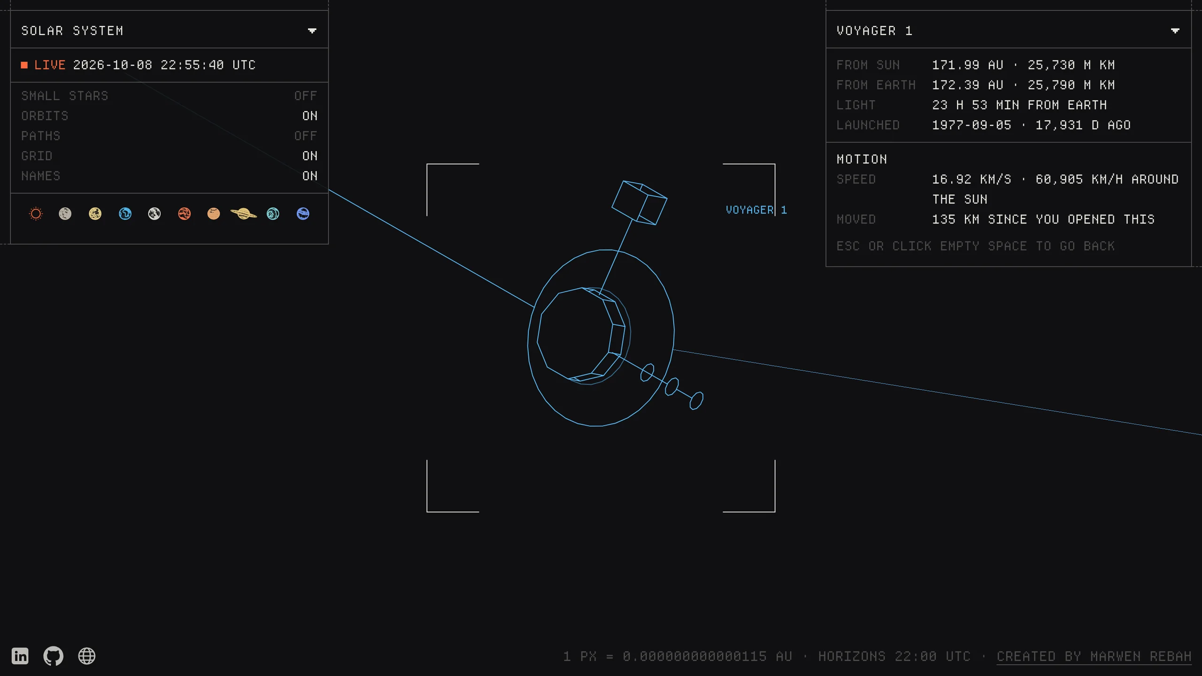
Task: Select the blue Neptune icon
Action: [x=303, y=214]
